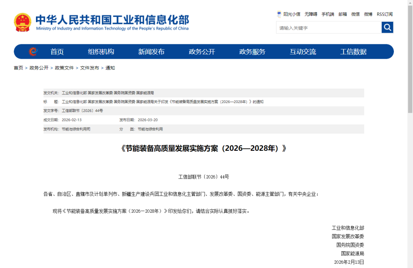Click 政策文件 in the breadcrumb
Screen dimensions: 413x268
point(64,68)
